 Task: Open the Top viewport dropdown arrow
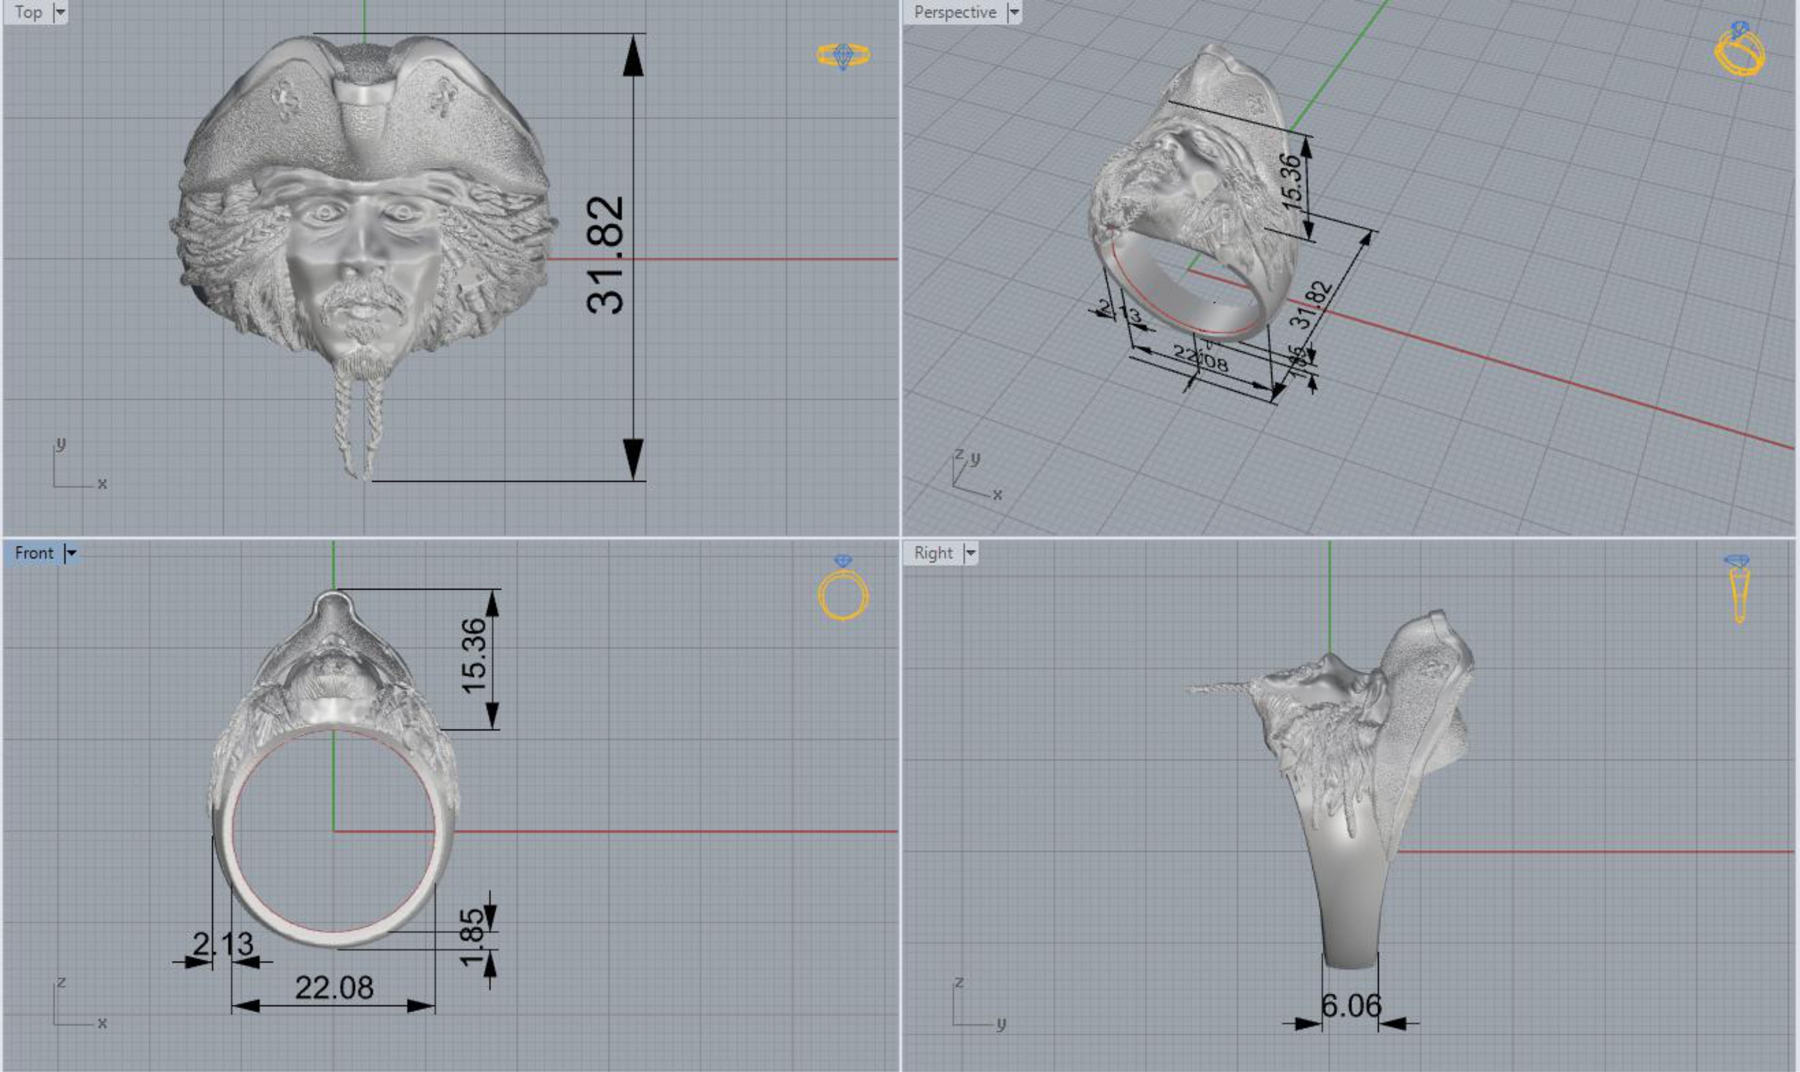click(x=61, y=12)
